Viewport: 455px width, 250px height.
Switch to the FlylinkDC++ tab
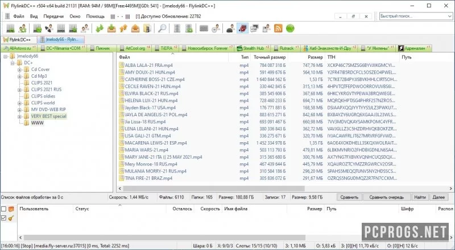(x=19, y=39)
